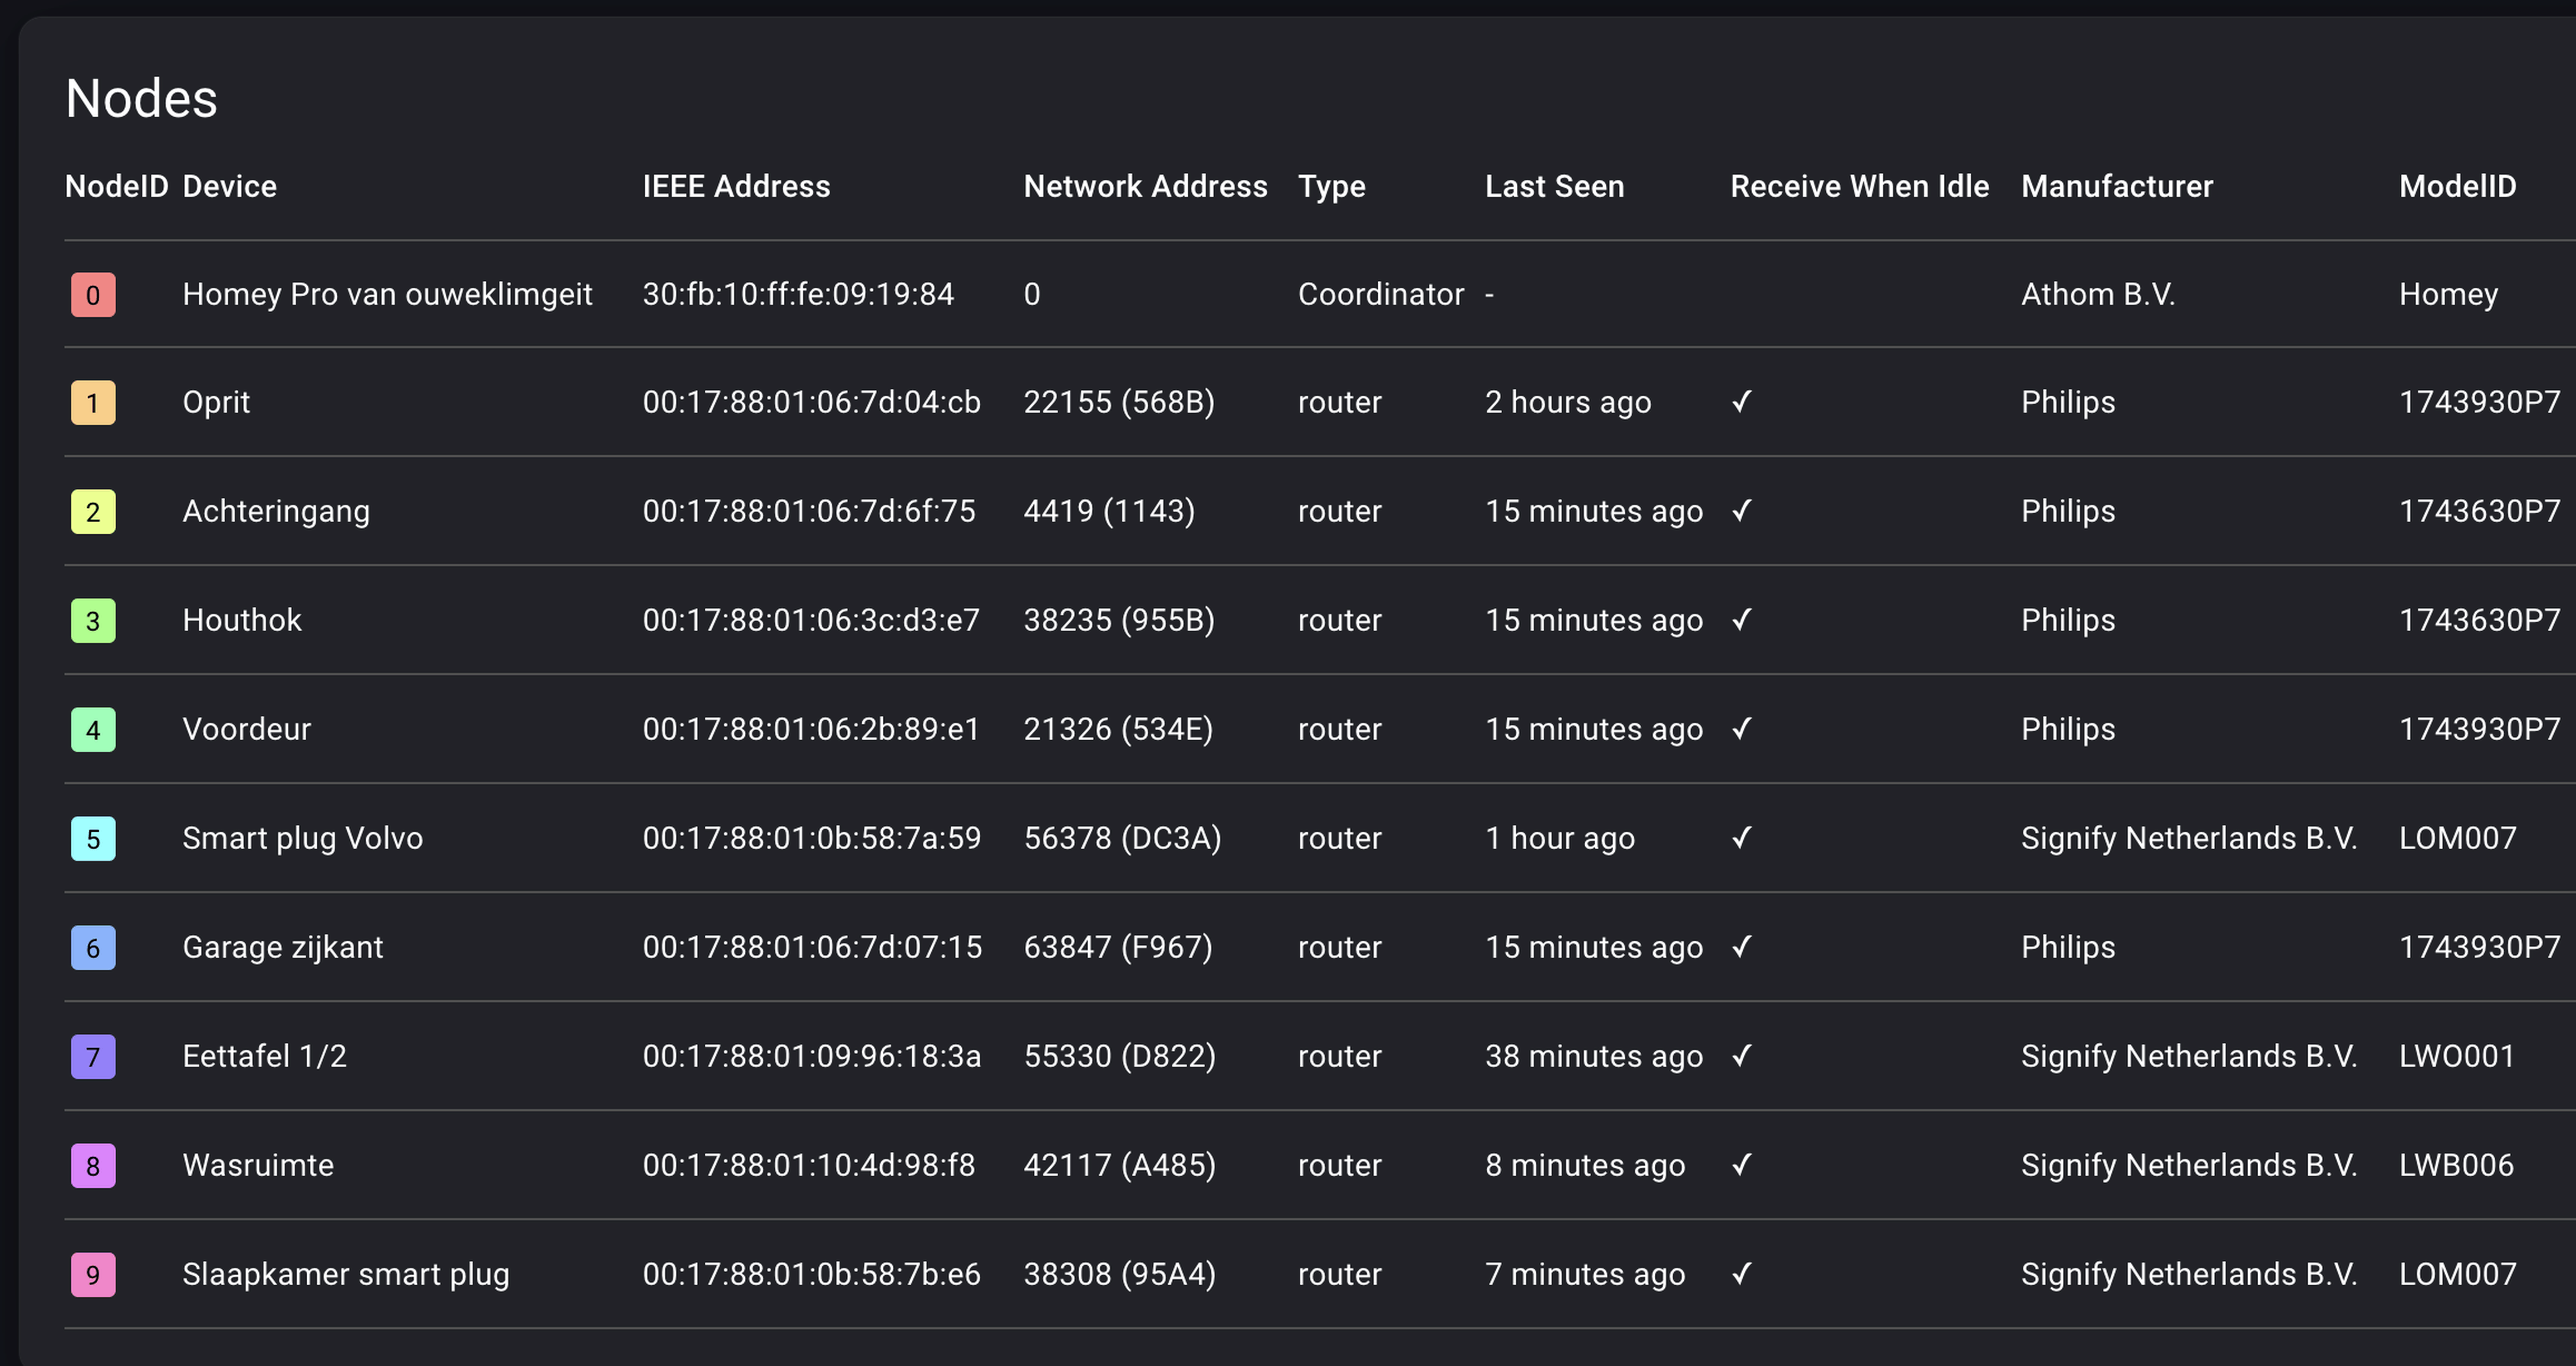
Task: Click the pink node 9 badge
Action: (93, 1275)
